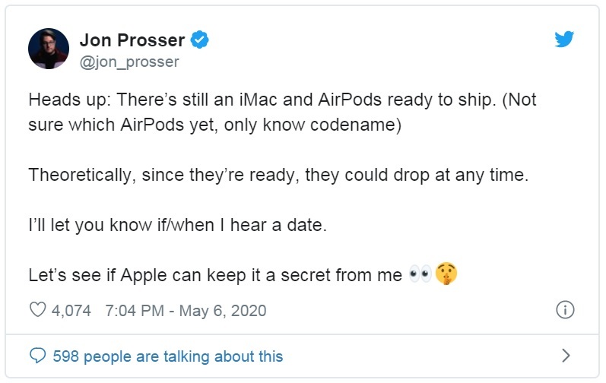Screen dimensions: 606x383
Task: Click the 4,074 likes count
Action: [71, 310]
